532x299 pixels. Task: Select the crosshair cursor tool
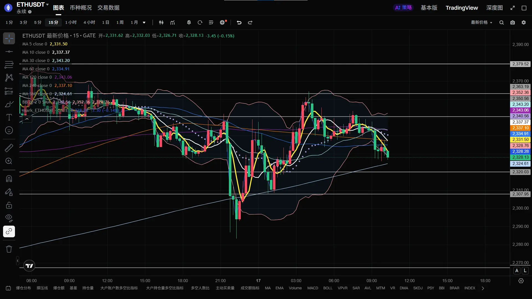9,38
